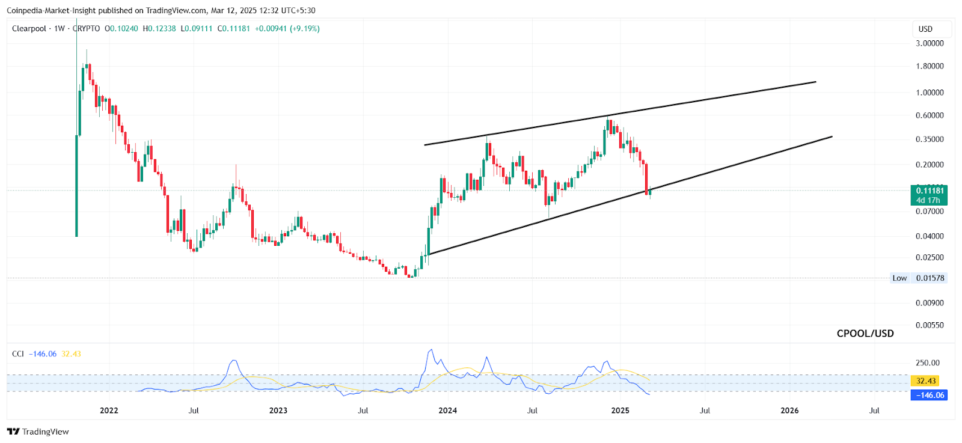962x443 pixels.
Task: Click the TradingView logo at bottom left
Action: tap(38, 432)
